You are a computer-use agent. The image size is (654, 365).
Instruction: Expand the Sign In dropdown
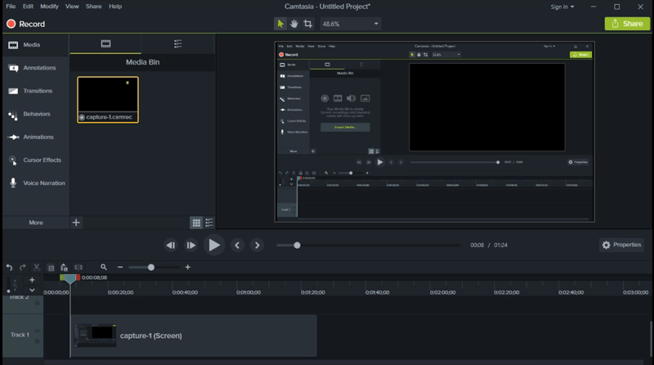click(562, 7)
